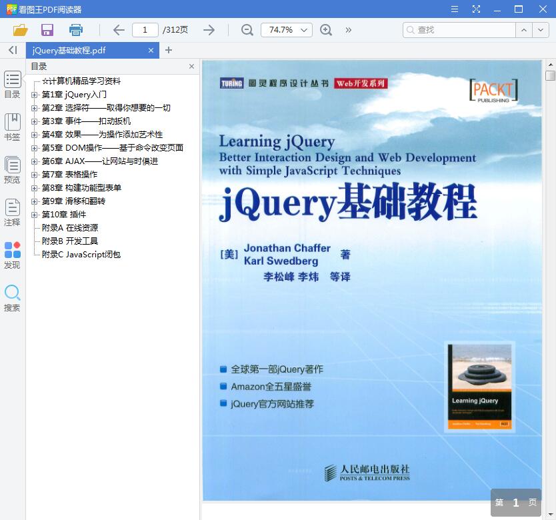Open the 注释 annotations sidebar panel
Viewport: 556px width, 520px height.
[x=13, y=212]
